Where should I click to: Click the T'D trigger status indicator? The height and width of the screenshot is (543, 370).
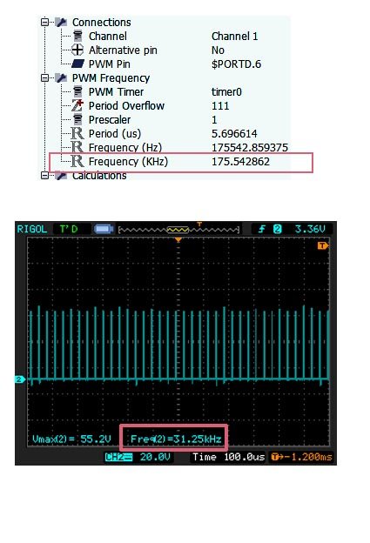click(68, 229)
